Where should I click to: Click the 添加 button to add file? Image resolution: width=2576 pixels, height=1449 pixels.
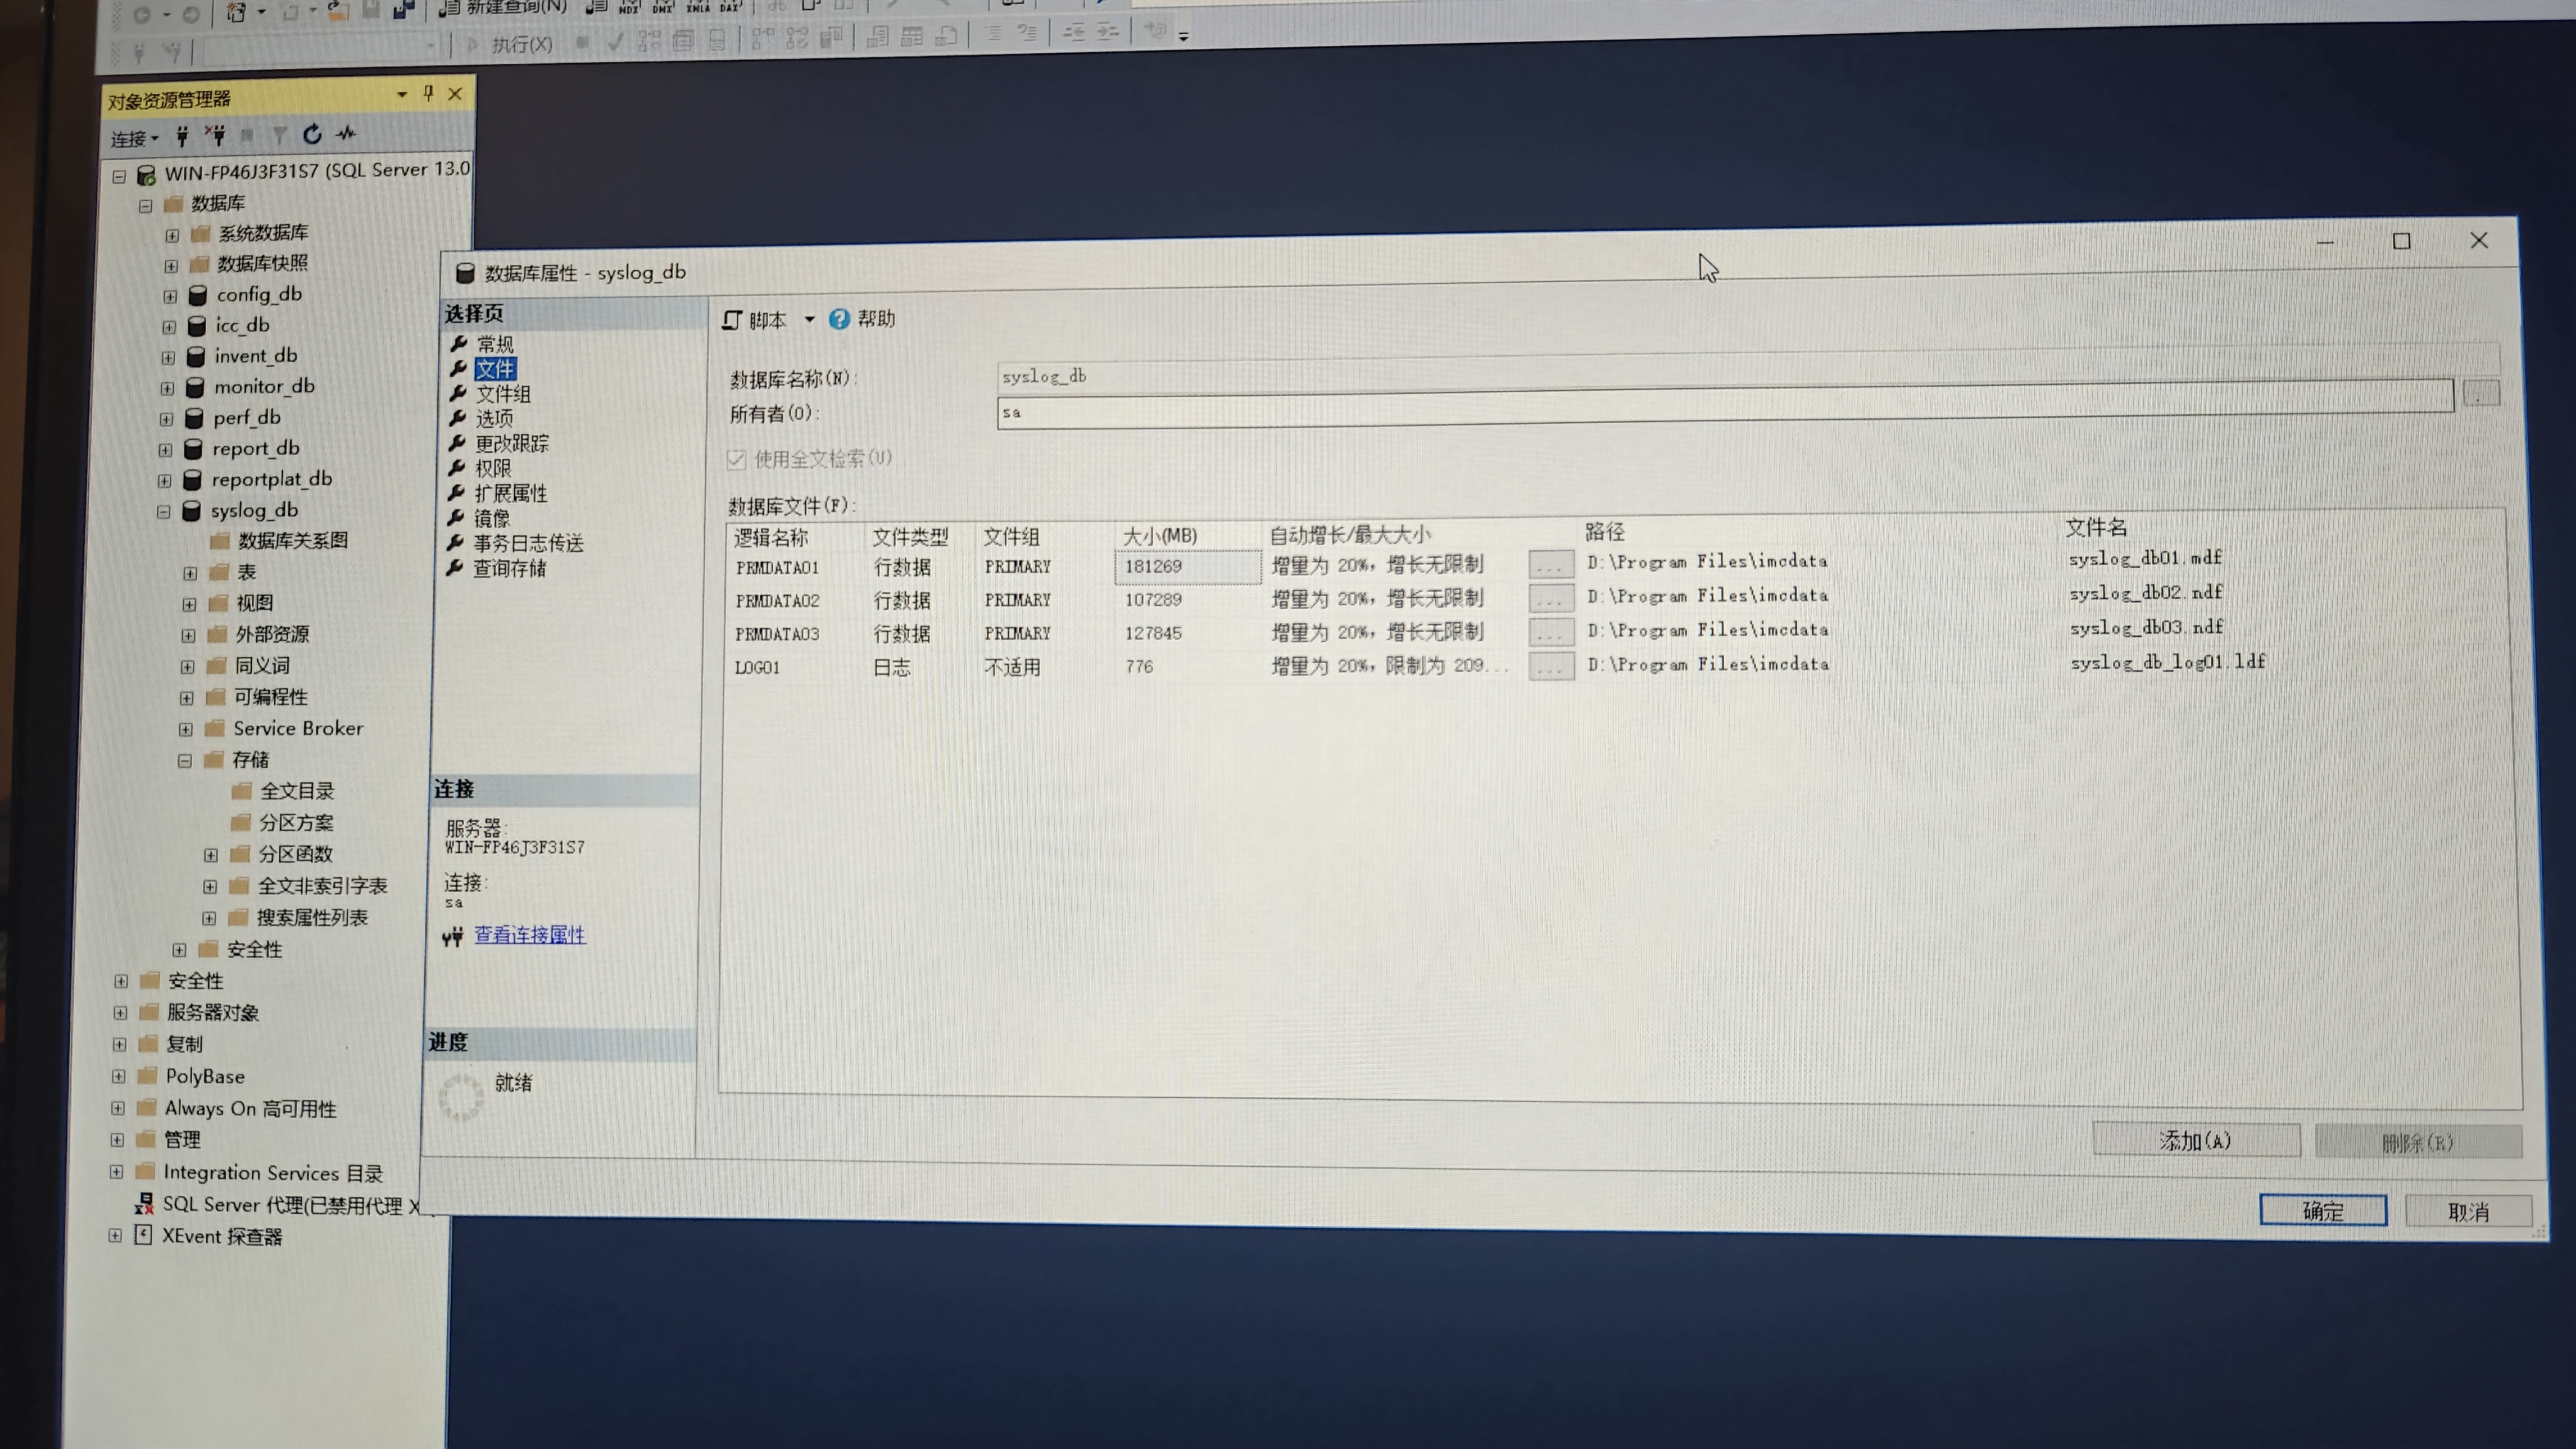[x=2195, y=1141]
